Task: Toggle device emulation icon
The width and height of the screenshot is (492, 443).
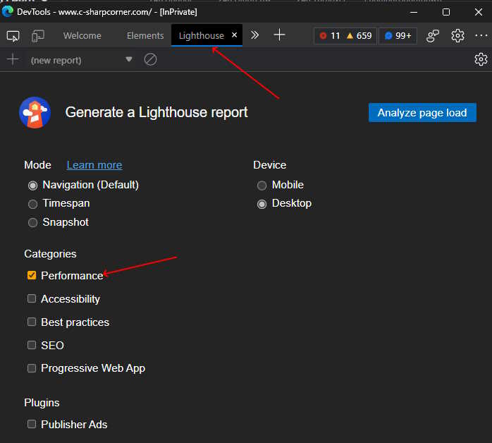Action: 38,36
